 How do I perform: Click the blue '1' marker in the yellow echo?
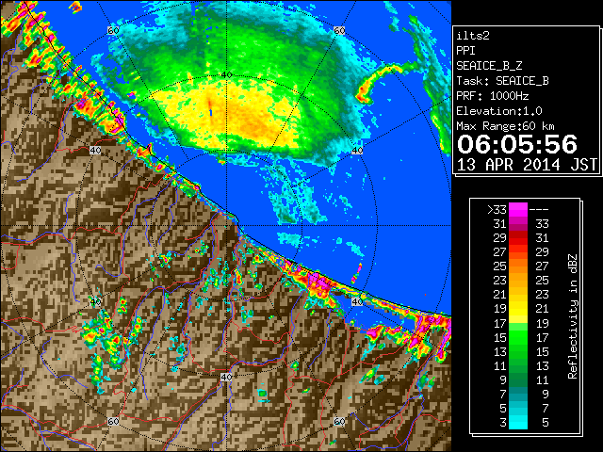coord(211,112)
